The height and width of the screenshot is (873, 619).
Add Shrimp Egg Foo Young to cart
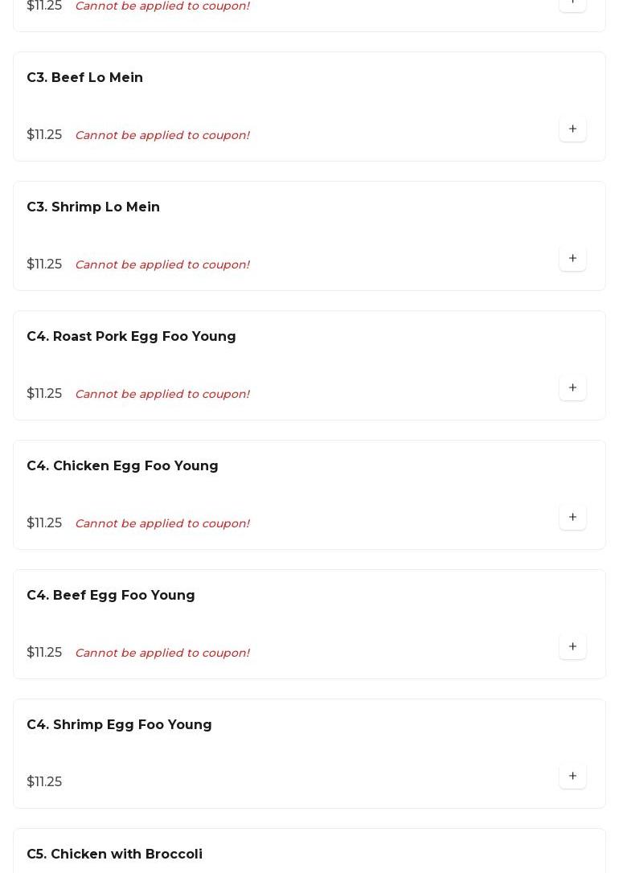click(x=572, y=776)
